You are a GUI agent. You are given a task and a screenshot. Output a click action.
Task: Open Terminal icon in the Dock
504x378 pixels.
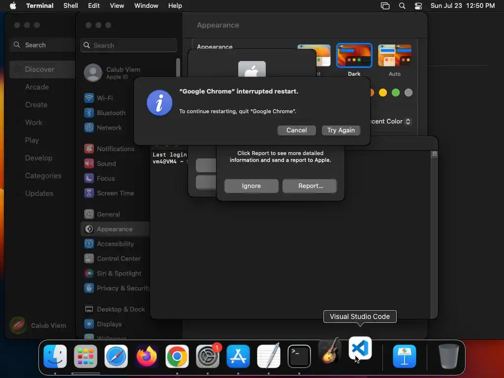pyautogui.click(x=299, y=356)
